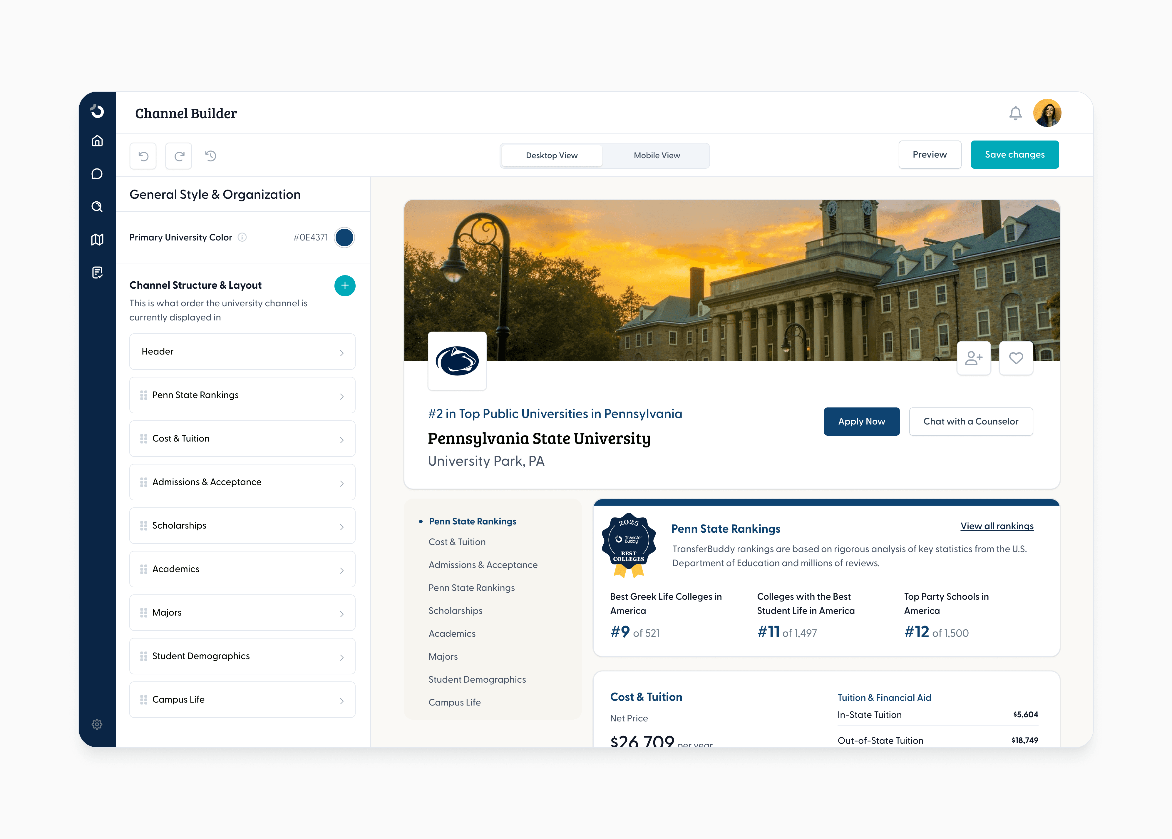Expand the Admissions & Acceptance layout row

click(x=242, y=482)
